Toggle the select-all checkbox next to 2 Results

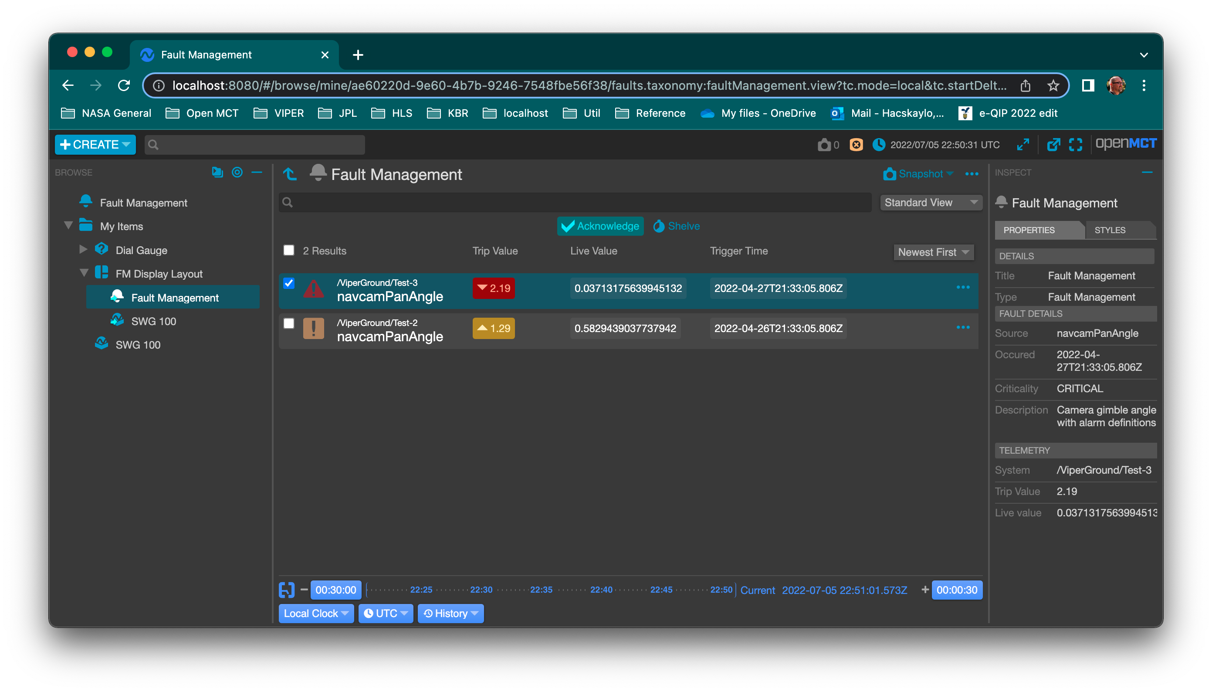(289, 251)
